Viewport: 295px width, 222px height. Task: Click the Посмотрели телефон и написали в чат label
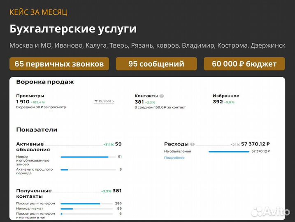click(35, 215)
